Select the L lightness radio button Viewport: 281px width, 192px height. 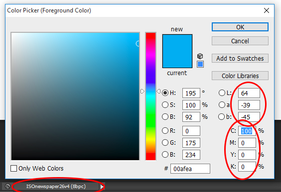tap(222, 93)
